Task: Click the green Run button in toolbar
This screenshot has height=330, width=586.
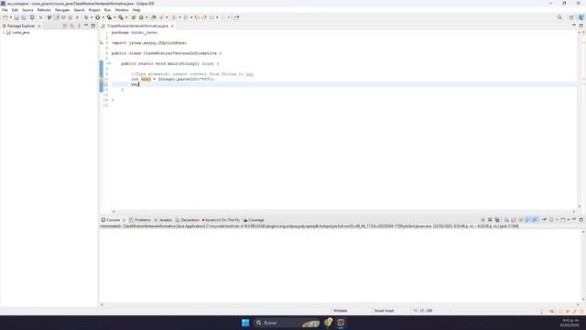Action: pyautogui.click(x=98, y=17)
